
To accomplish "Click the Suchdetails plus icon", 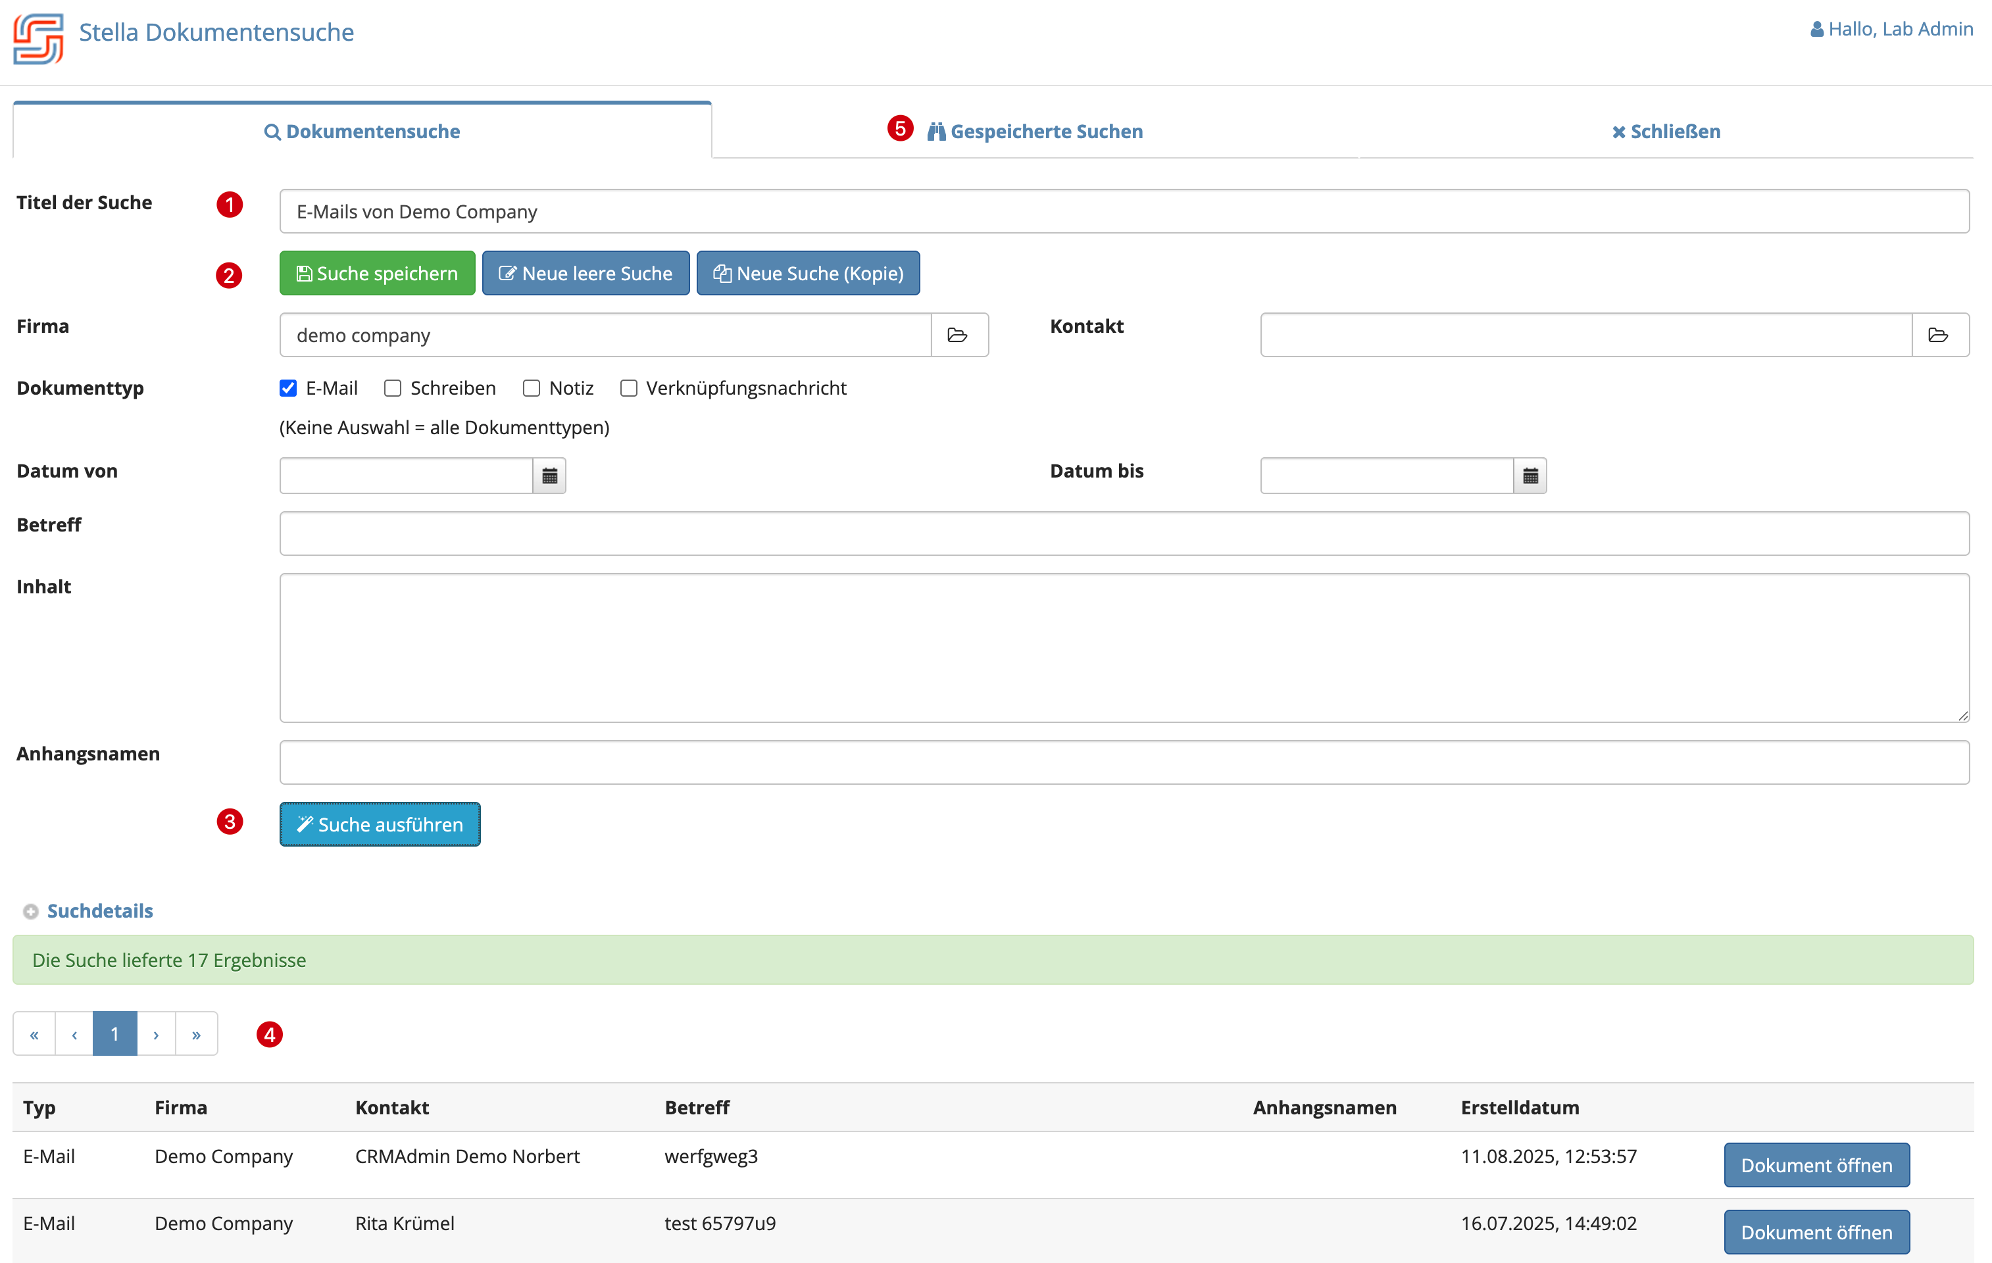I will coord(31,912).
